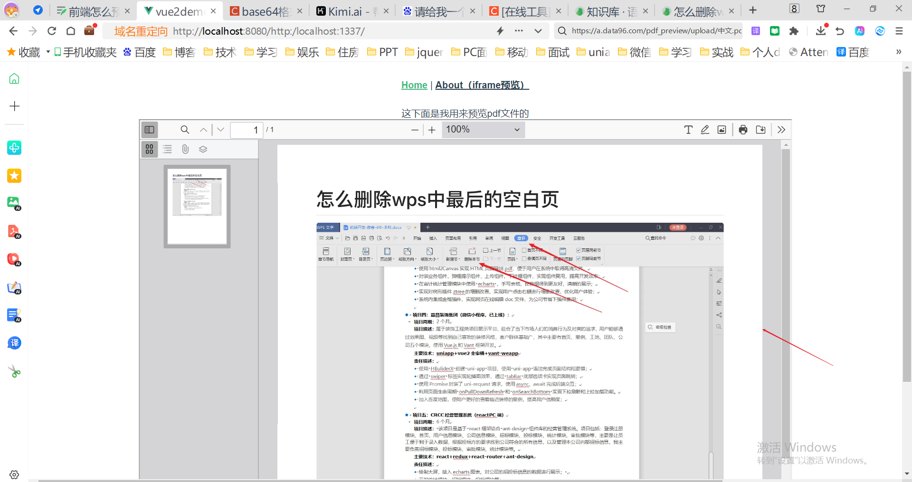Viewport: 912px width, 482px height.
Task: Open the sidebar AI document tool
Action: [14, 315]
